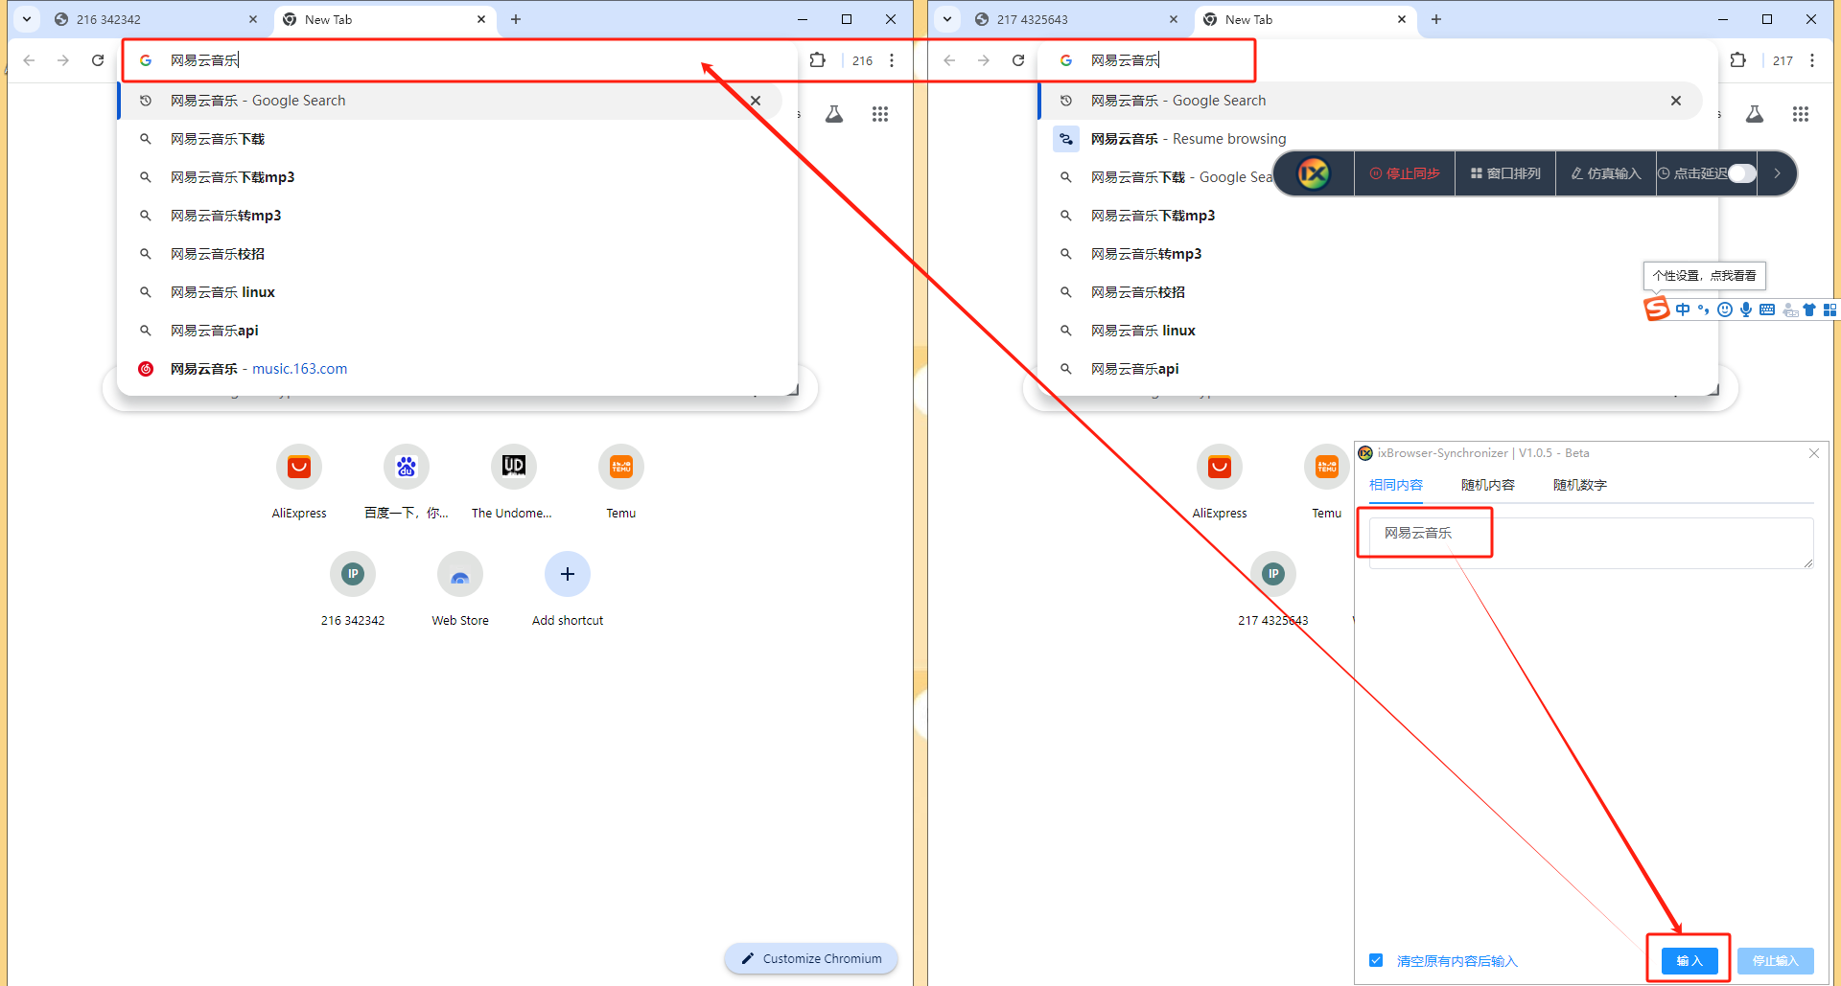Open tab search dropdown in right window
Viewport: 1841px width, 986px height.
(947, 19)
